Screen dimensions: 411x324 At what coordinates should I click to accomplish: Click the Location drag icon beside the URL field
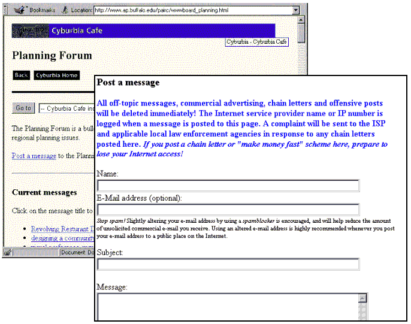point(65,10)
